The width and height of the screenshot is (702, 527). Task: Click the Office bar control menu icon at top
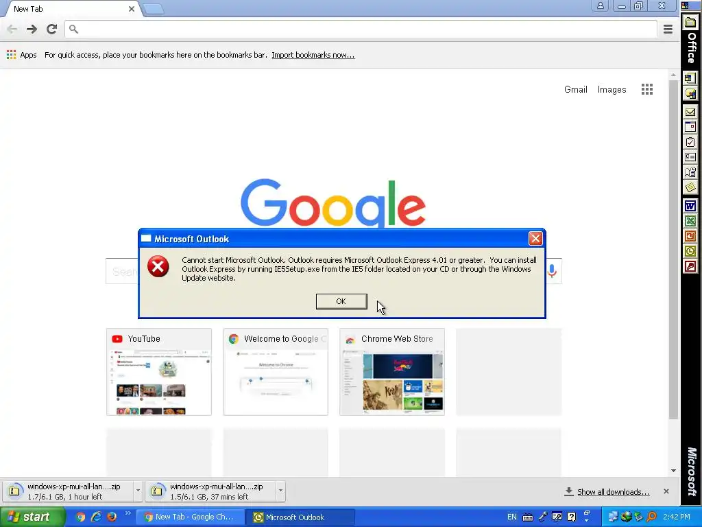685,5
